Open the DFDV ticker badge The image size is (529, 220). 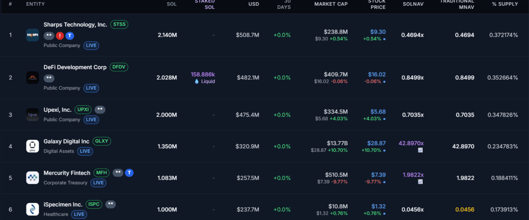click(x=119, y=67)
